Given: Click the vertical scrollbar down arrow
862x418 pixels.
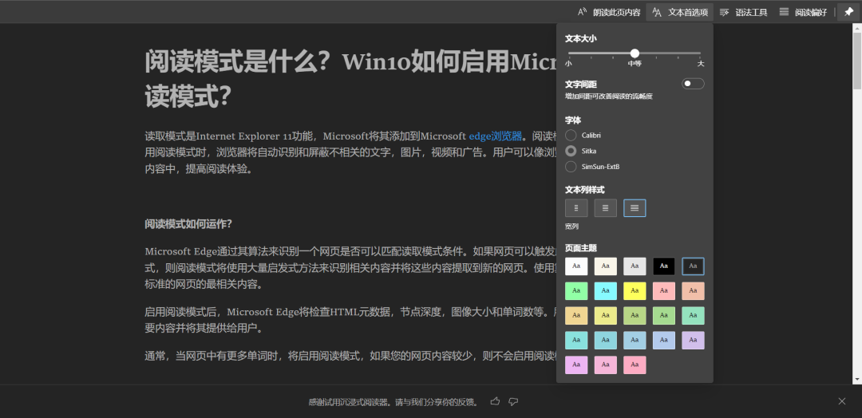Looking at the screenshot, I should click(857, 379).
